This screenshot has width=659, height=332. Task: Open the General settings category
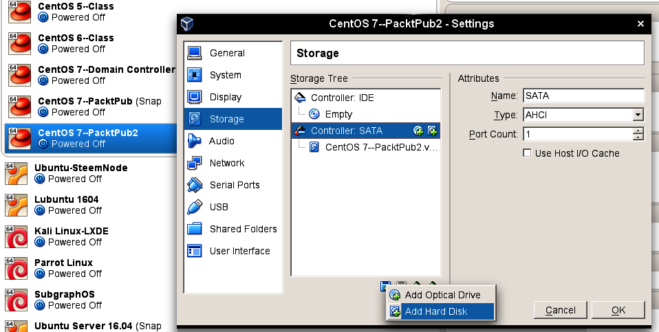click(226, 53)
